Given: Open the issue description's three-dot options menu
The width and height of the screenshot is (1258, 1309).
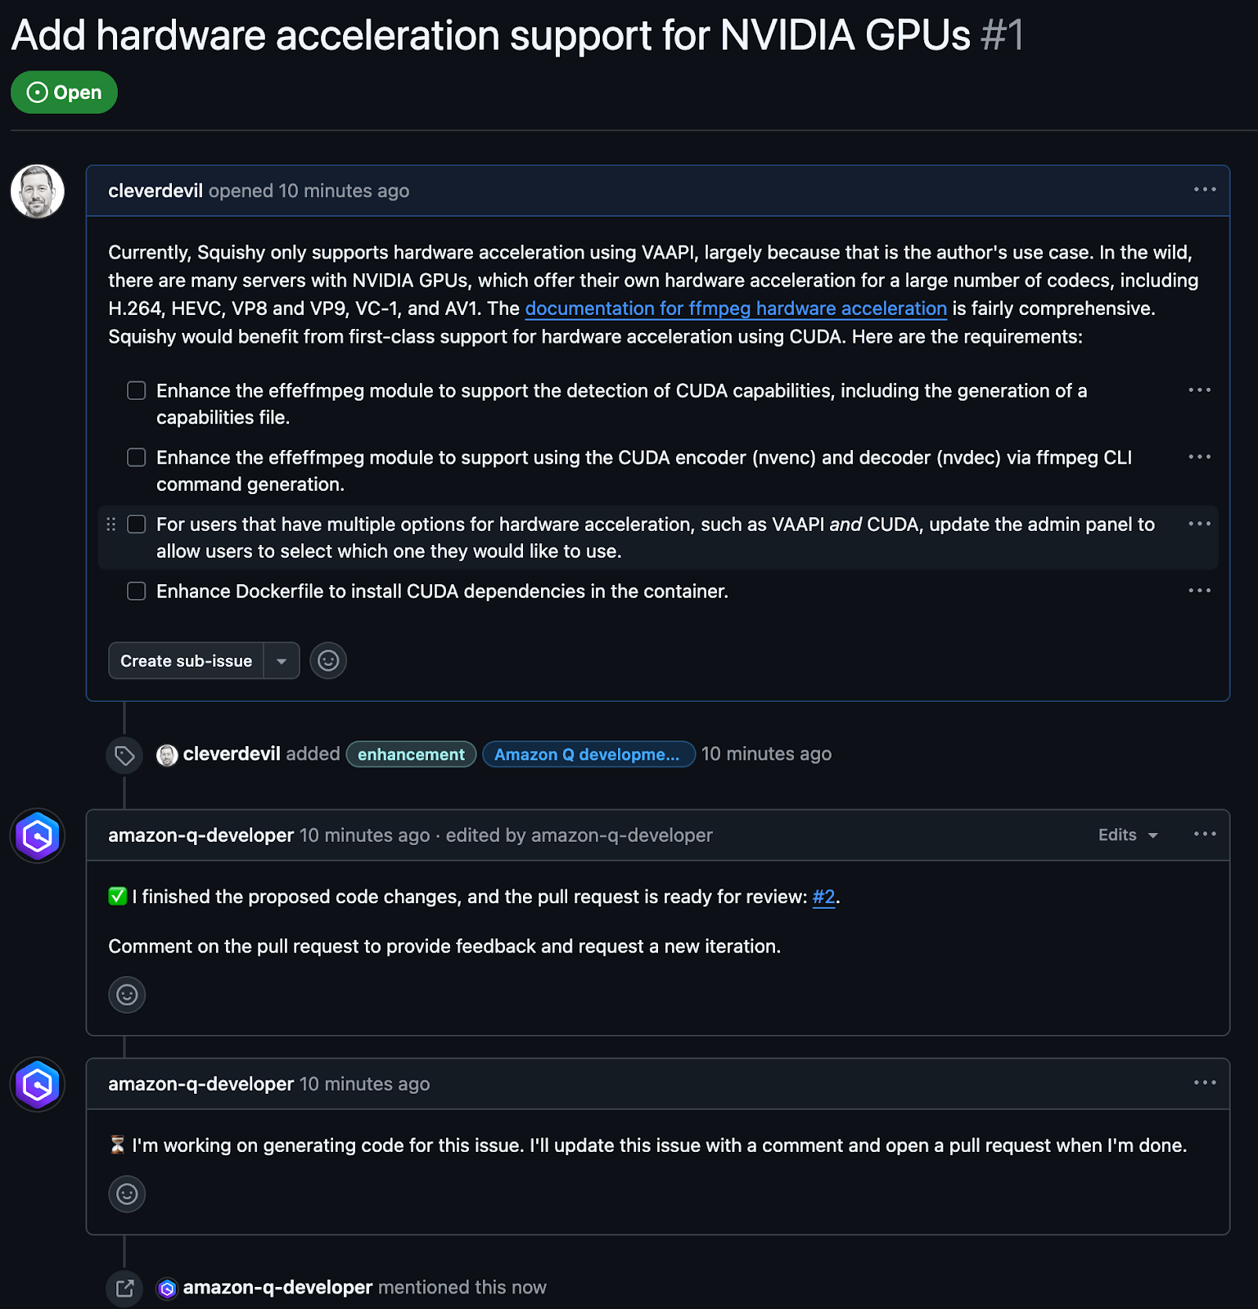Looking at the screenshot, I should [x=1204, y=190].
